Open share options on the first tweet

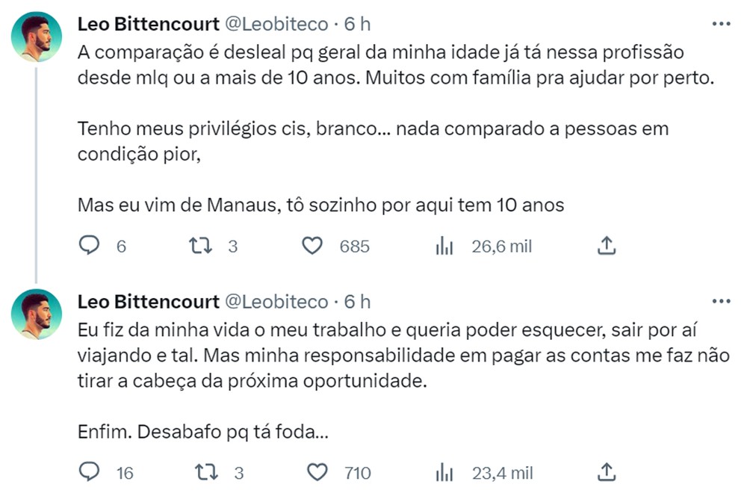coord(607,244)
